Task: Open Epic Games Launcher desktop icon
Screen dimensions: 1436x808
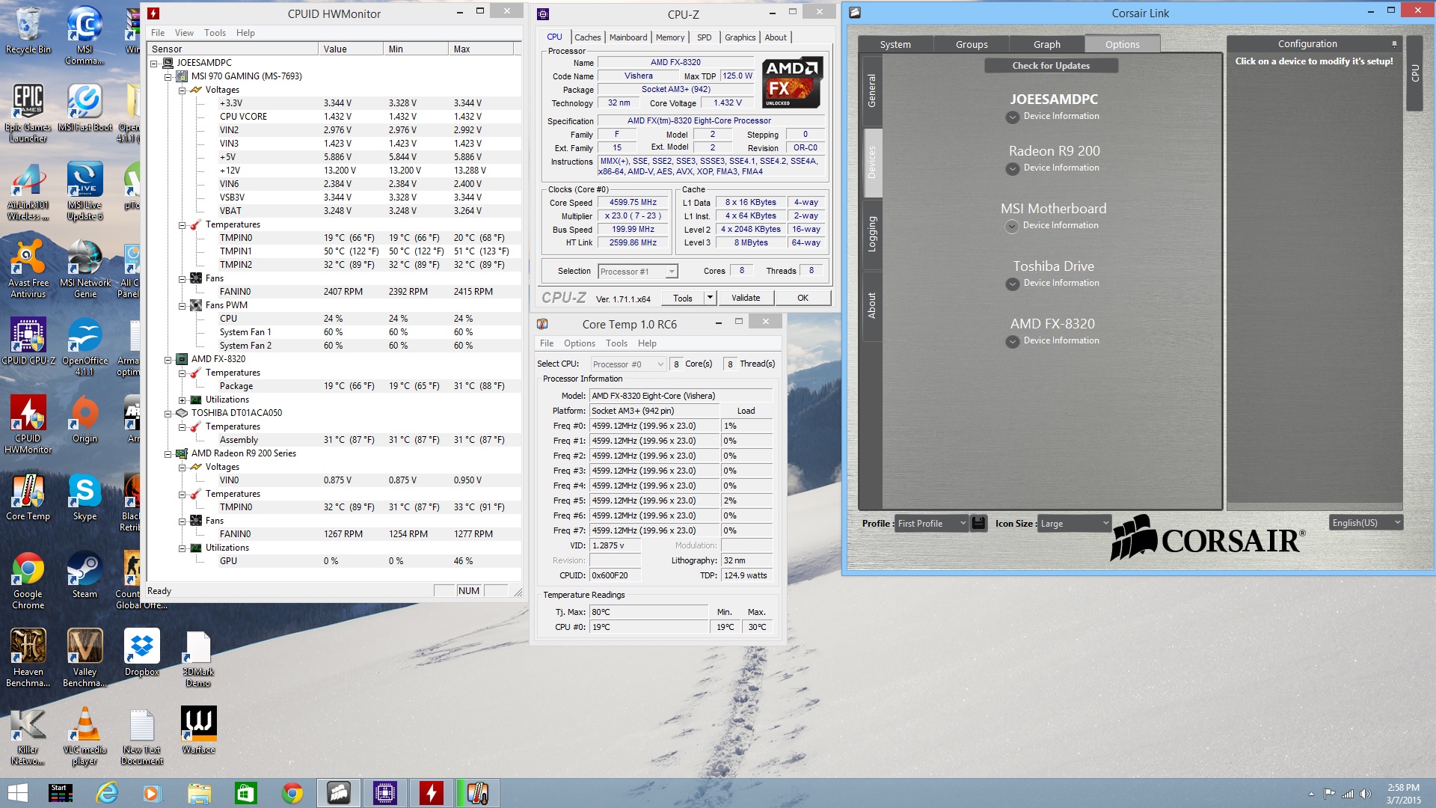Action: pos(28,112)
